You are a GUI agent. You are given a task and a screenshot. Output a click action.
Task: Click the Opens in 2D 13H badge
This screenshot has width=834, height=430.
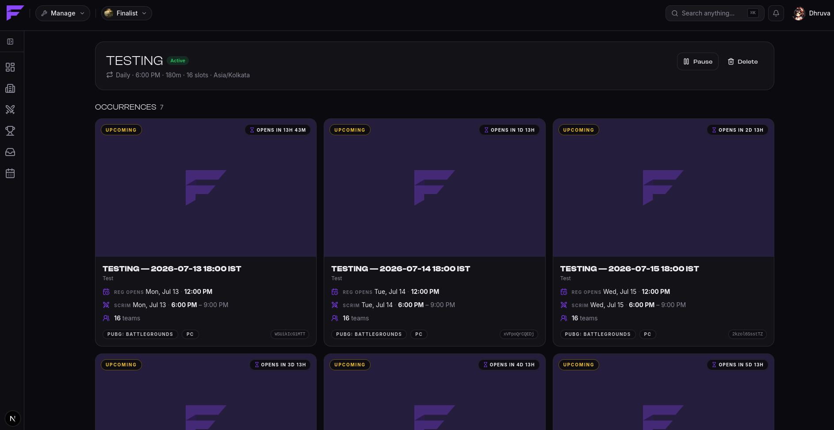pyautogui.click(x=738, y=130)
